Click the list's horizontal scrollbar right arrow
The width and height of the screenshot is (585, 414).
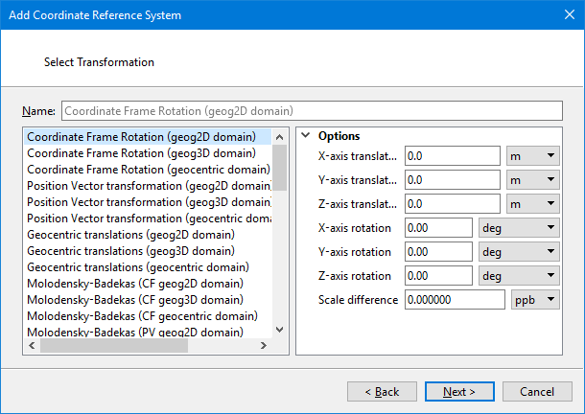coord(266,345)
